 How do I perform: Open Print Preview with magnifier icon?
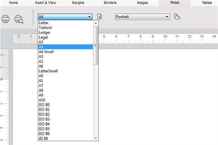tap(19, 19)
